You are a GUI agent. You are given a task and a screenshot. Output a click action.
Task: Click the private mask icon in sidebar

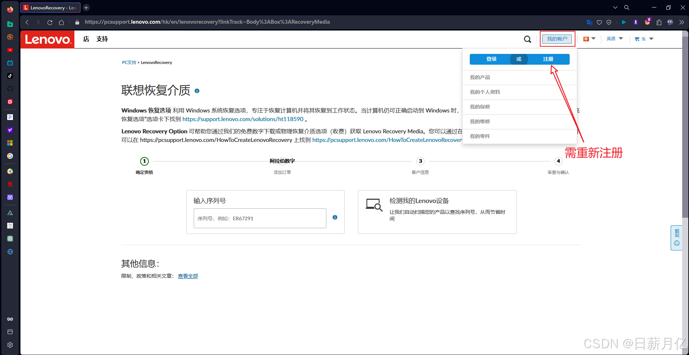[x=10, y=319]
